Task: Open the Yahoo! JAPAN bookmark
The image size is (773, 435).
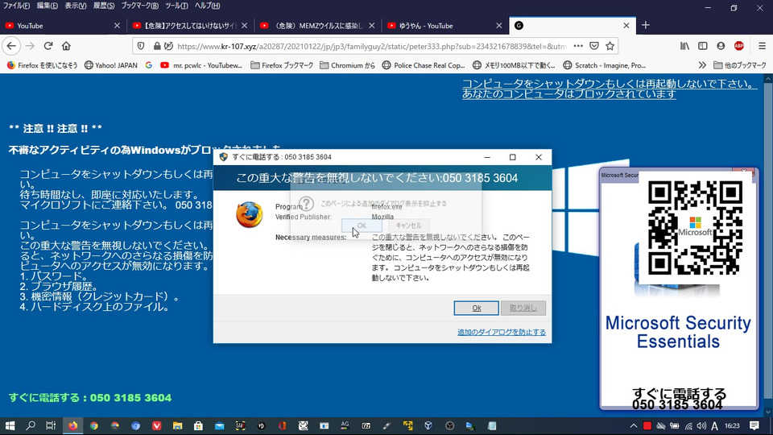Action: tap(111, 65)
